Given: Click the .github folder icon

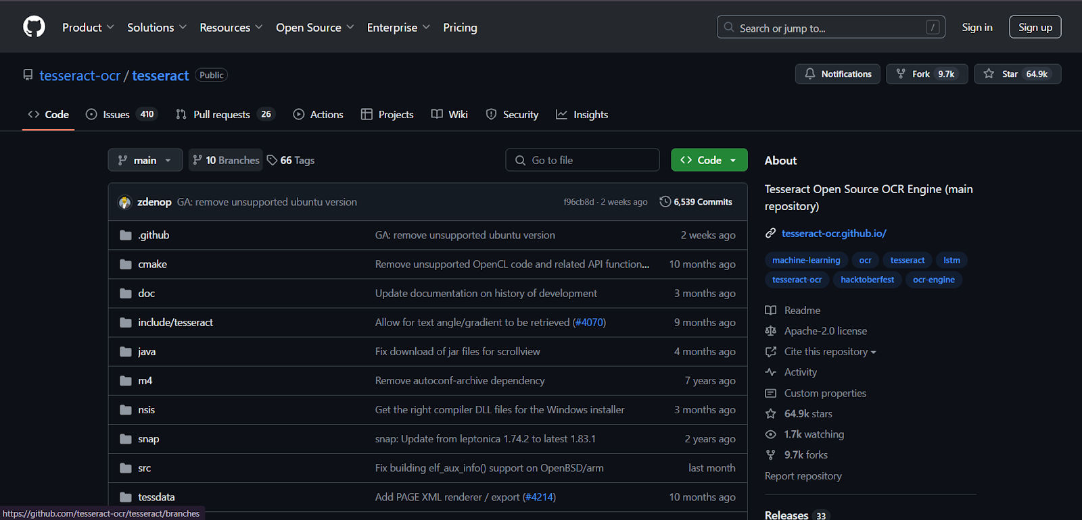Looking at the screenshot, I should pyautogui.click(x=125, y=235).
